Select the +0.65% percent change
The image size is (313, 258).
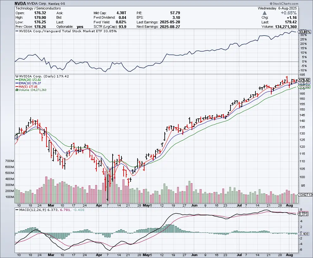coord(289,13)
